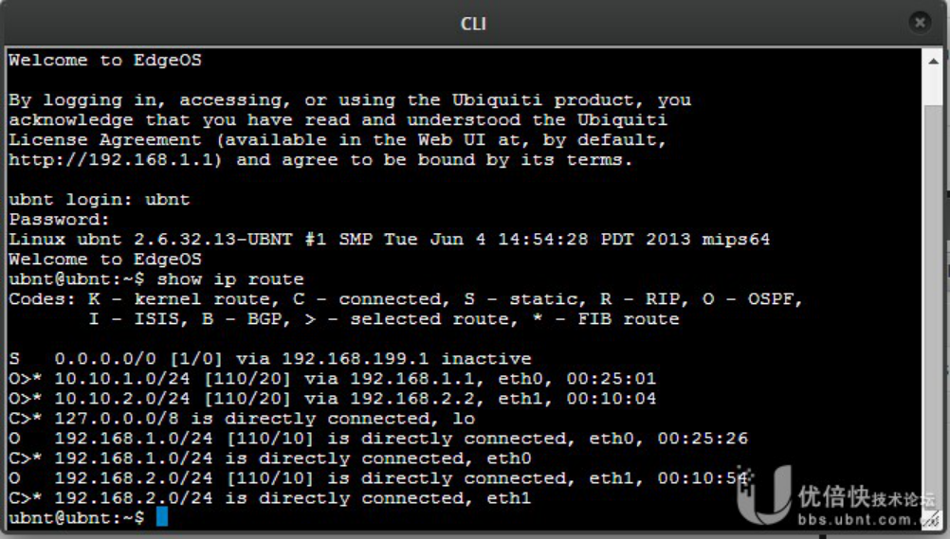
Task: Click the CLI title bar label
Action: pyautogui.click(x=473, y=24)
